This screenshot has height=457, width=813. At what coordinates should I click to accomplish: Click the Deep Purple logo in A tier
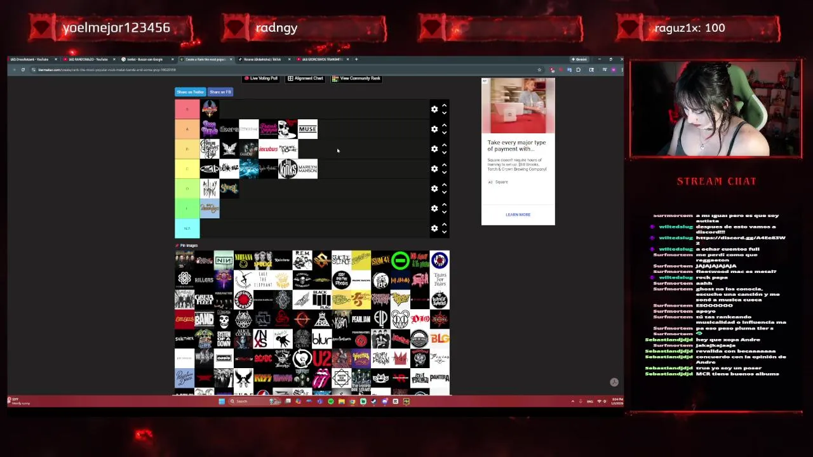click(210, 129)
